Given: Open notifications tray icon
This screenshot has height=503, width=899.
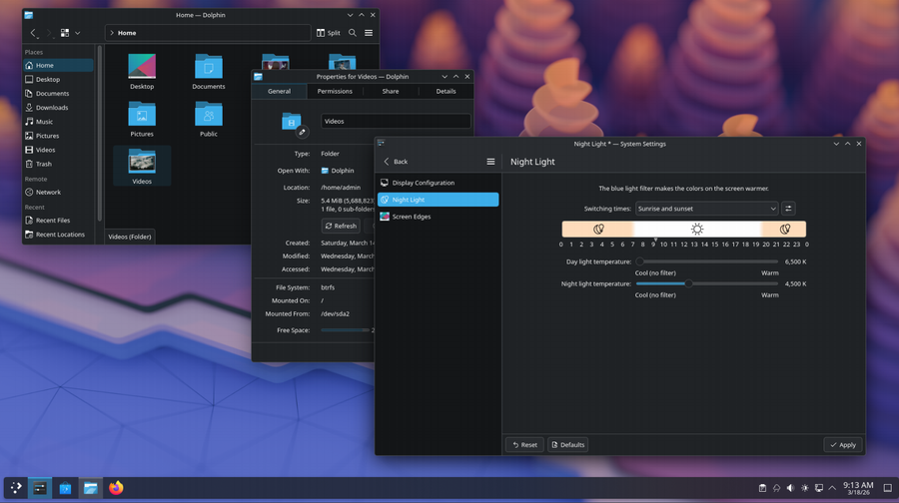Looking at the screenshot, I should [776, 488].
